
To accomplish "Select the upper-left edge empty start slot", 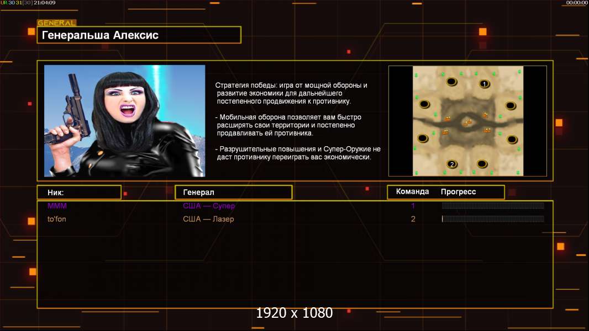I will (x=424, y=104).
